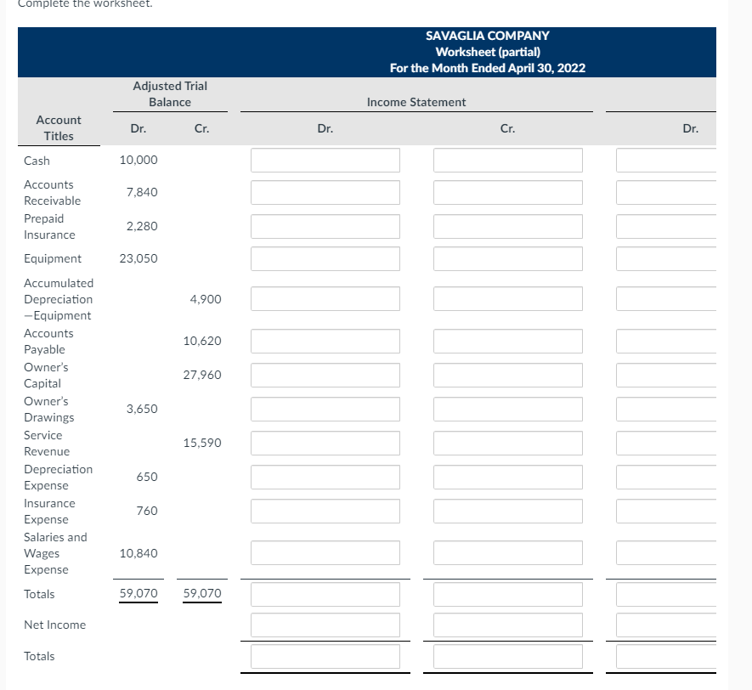This screenshot has height=690, width=752.
Task: Click the Net Income row label
Action: coord(54,625)
